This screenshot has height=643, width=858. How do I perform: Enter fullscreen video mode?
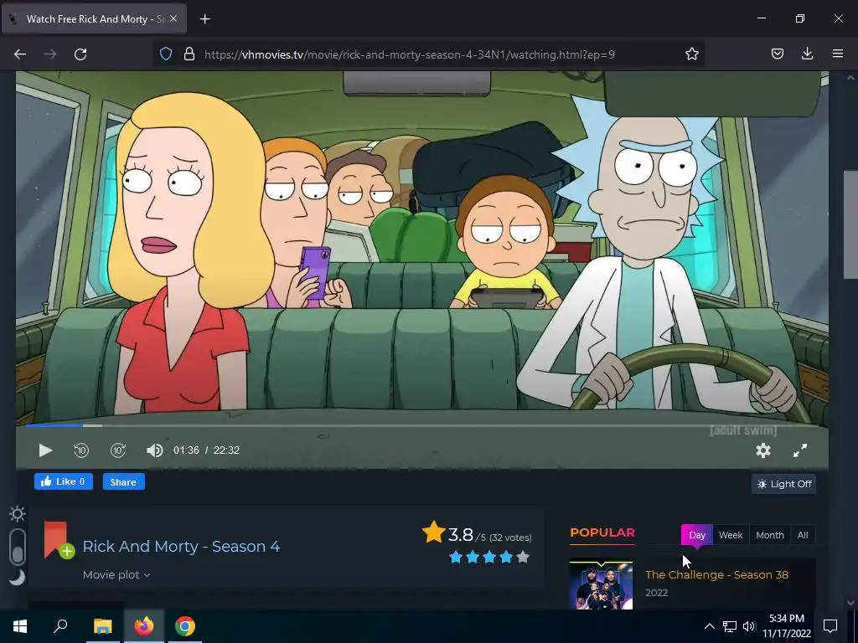[800, 450]
